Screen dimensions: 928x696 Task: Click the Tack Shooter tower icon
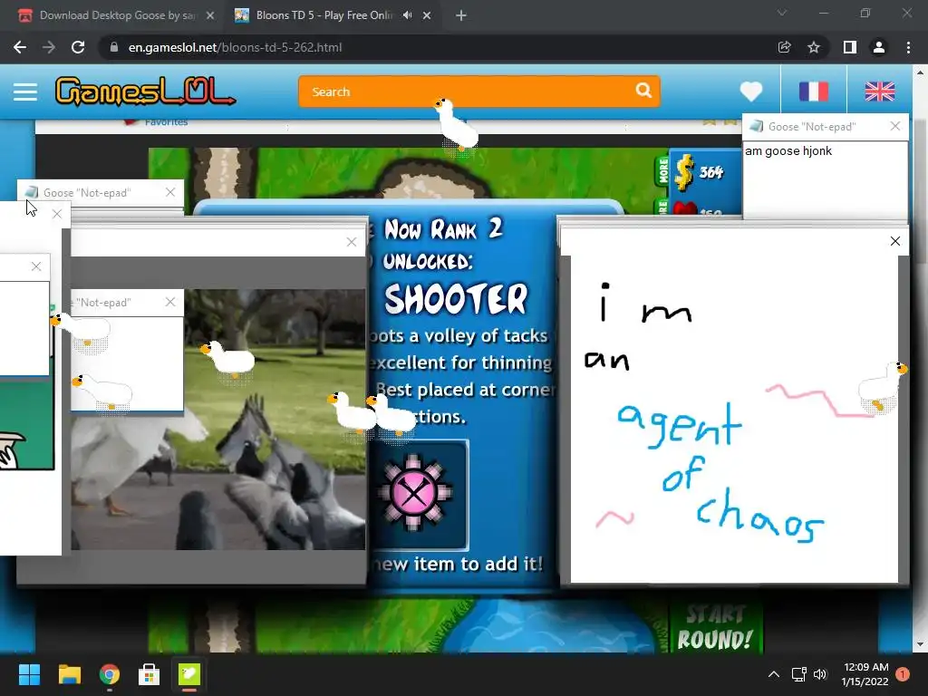pyautogui.click(x=413, y=493)
